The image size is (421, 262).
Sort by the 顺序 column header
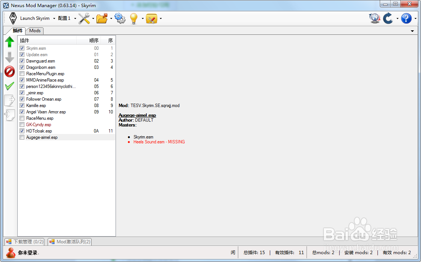89,40
